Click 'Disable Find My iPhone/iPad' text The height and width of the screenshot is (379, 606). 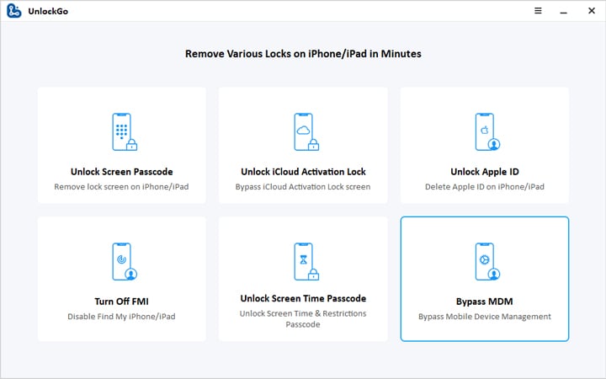tap(121, 317)
